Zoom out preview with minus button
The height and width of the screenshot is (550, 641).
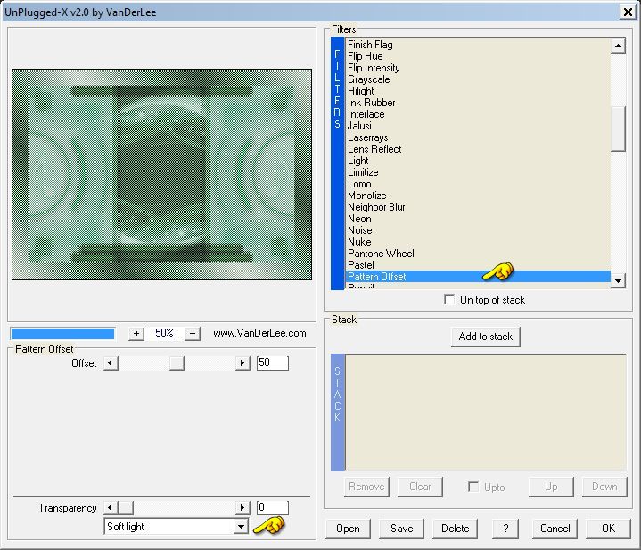(193, 333)
